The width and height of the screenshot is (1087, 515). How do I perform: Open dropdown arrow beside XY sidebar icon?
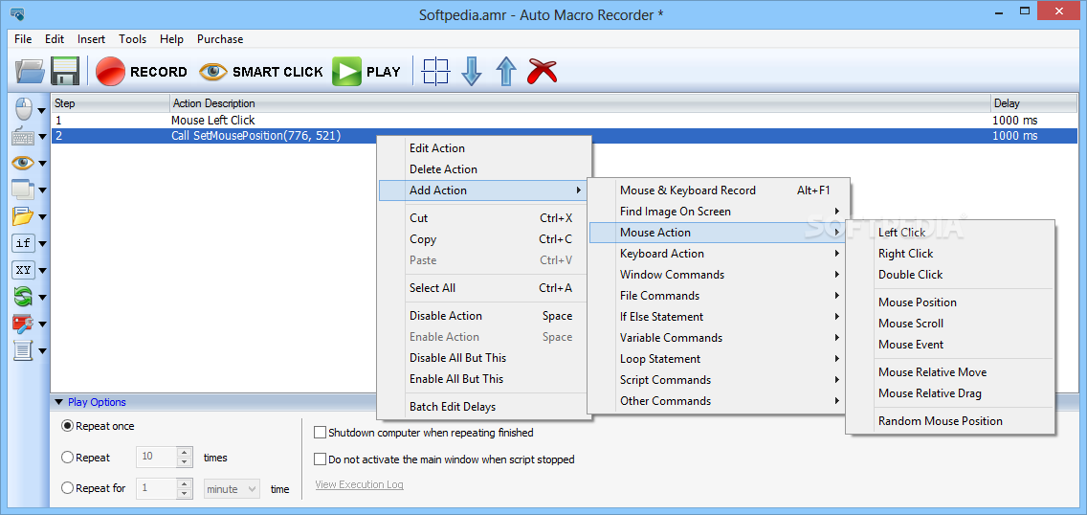click(x=42, y=271)
